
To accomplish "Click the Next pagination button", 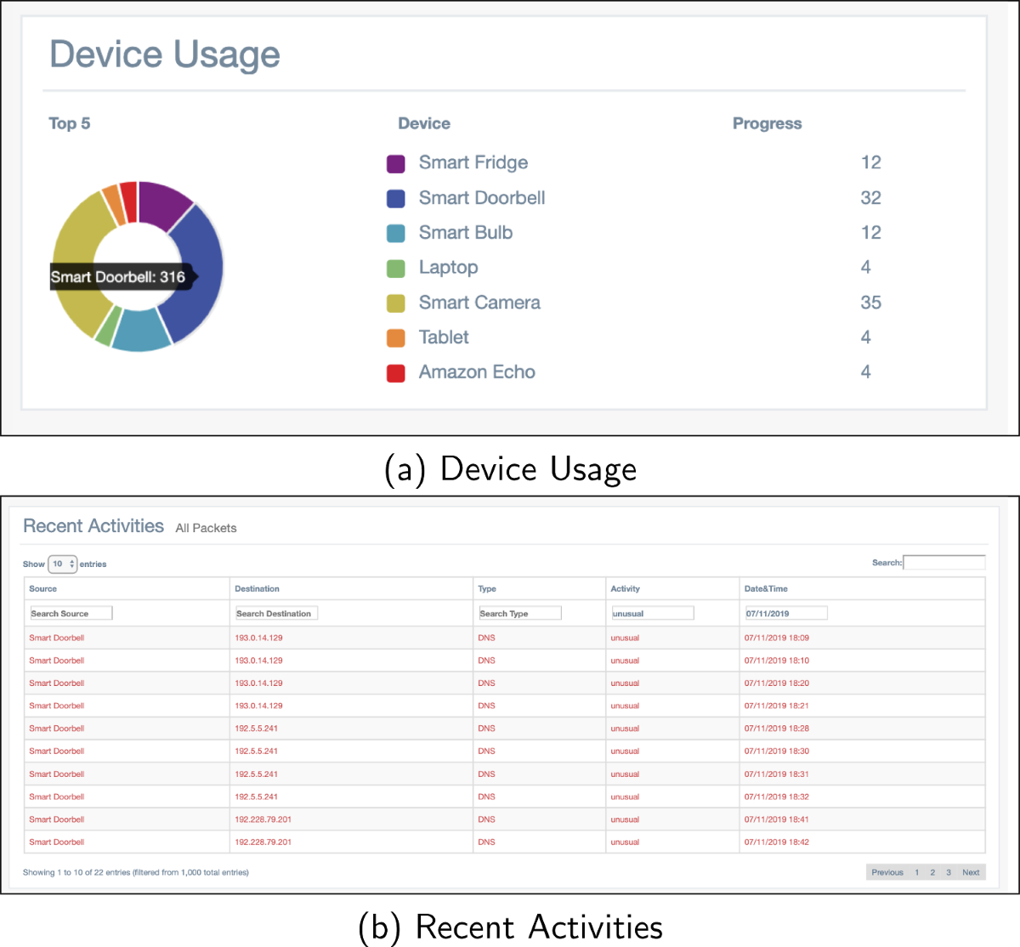I will point(971,872).
